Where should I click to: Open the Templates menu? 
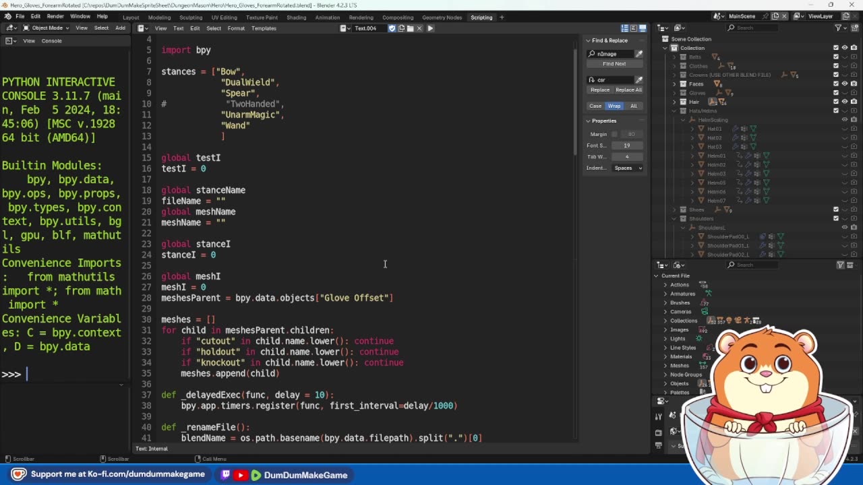pyautogui.click(x=264, y=28)
